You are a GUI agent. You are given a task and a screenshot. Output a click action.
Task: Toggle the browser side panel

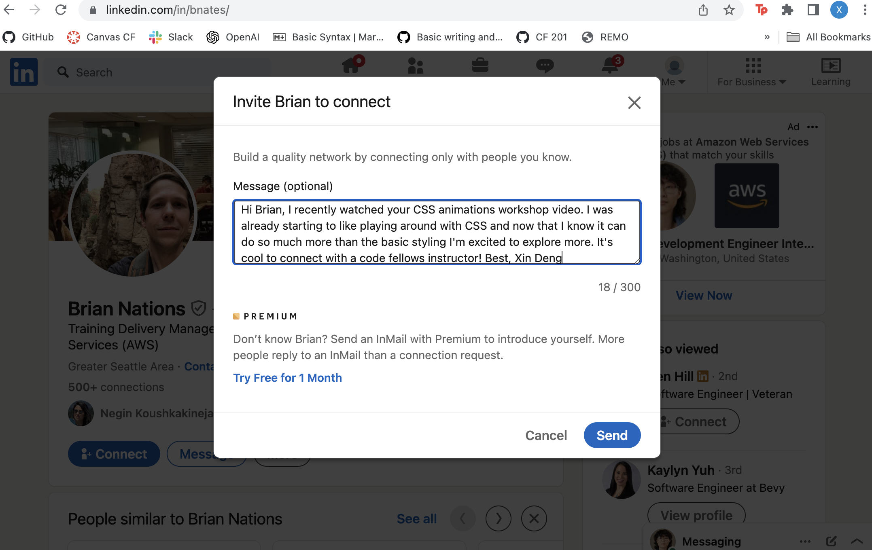(x=813, y=10)
